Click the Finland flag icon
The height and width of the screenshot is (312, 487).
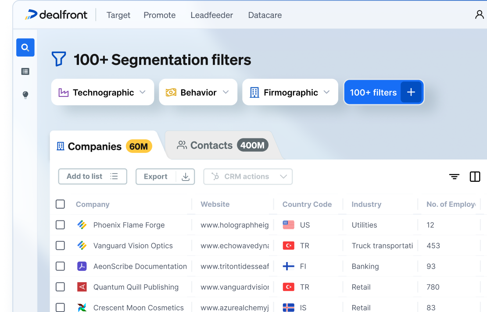(x=289, y=266)
